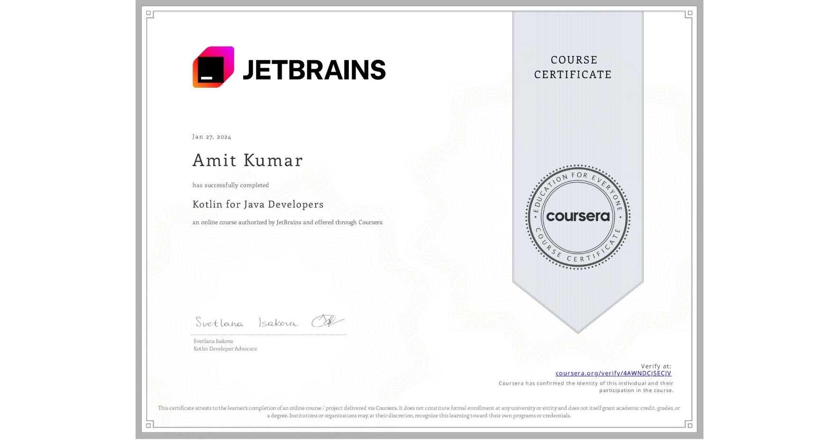Image resolution: width=840 pixels, height=440 pixels.
Task: Click the colorful JetBrains square mark
Action: pos(214,68)
